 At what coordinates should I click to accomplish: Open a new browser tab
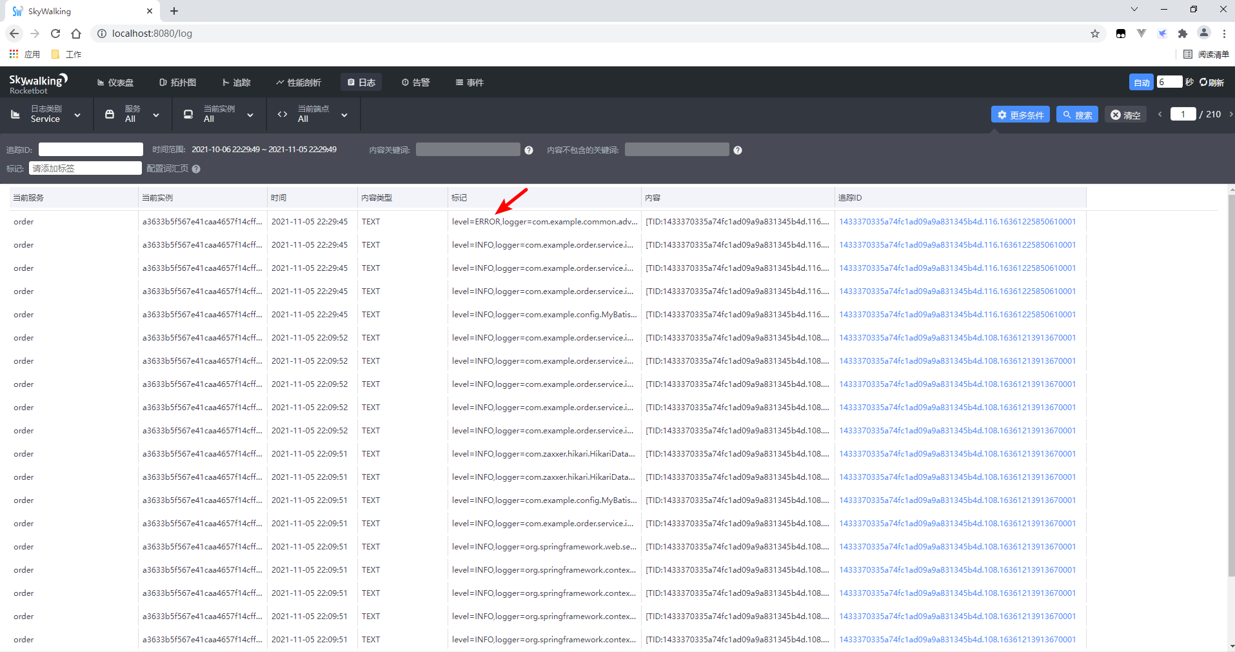174,11
